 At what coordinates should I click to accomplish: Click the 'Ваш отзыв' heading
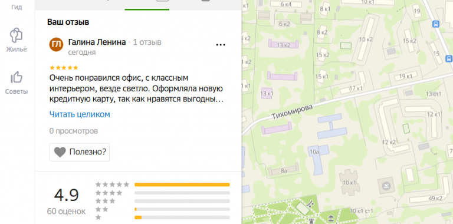[68, 22]
